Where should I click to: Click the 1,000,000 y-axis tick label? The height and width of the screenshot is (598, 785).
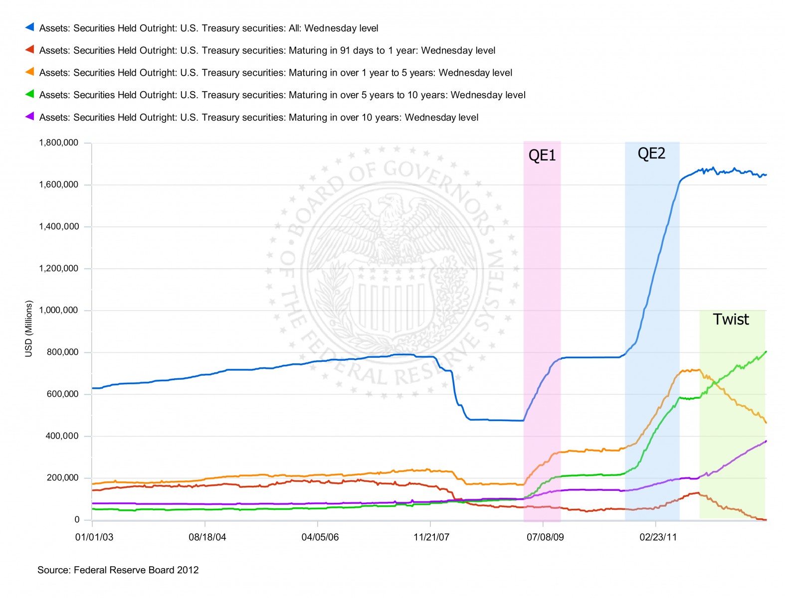click(58, 310)
